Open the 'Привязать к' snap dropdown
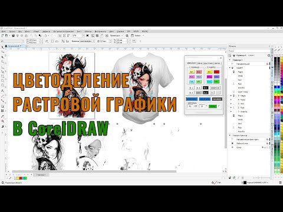The image size is (283, 212). click(x=122, y=35)
